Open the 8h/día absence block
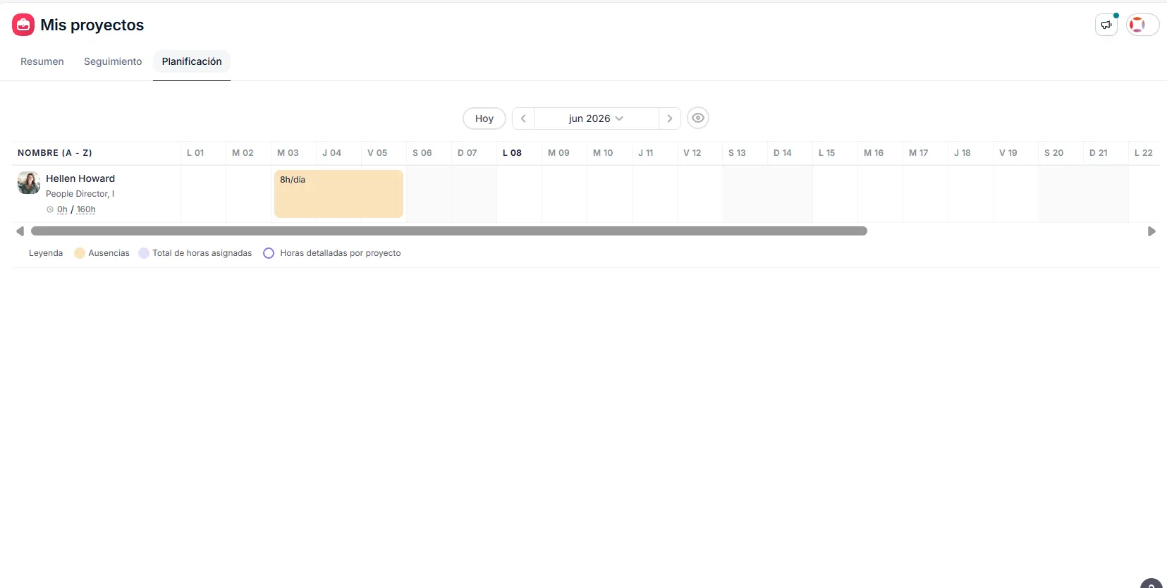The image size is (1167, 588). tap(338, 194)
